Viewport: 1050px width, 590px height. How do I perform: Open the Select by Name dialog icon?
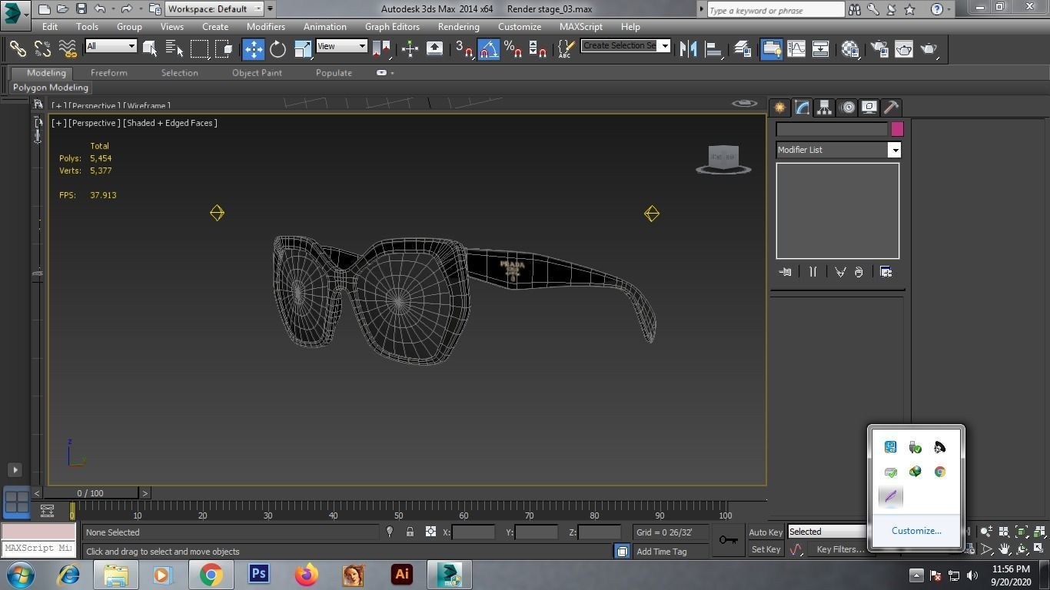pos(174,48)
